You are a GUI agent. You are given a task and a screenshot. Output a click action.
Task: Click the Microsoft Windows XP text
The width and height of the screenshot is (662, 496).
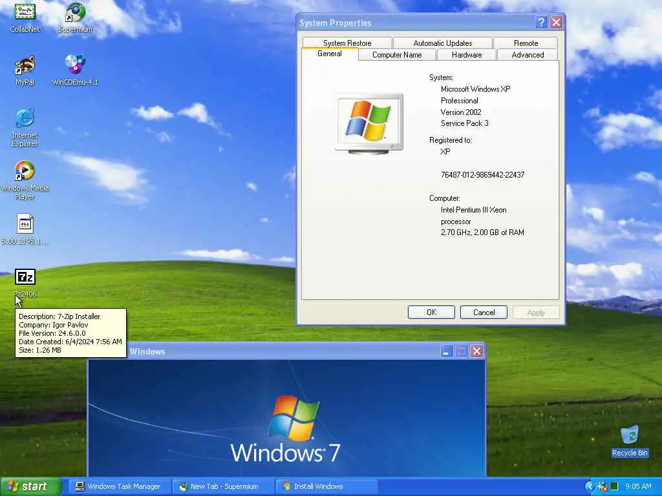tap(475, 89)
